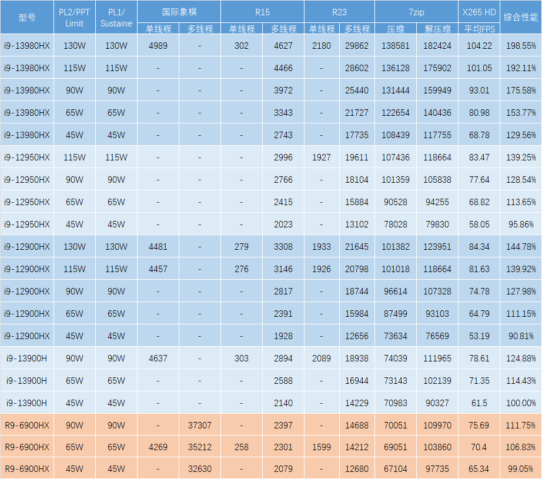
Task: Click the 型号 column header
Action: click(x=27, y=17)
